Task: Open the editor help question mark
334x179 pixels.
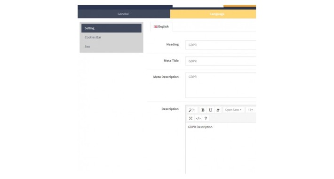Action: [206, 118]
